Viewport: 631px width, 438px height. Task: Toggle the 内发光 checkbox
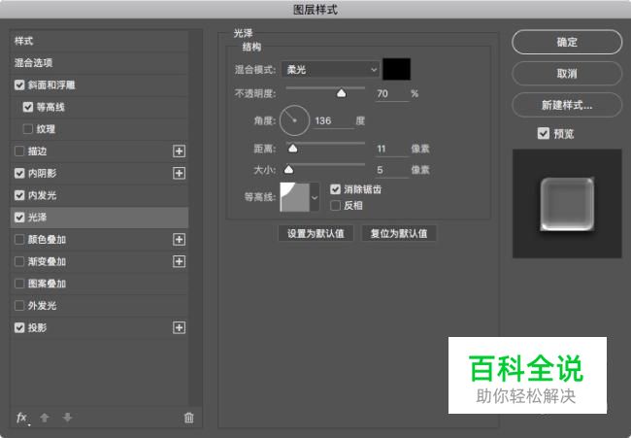click(x=19, y=195)
